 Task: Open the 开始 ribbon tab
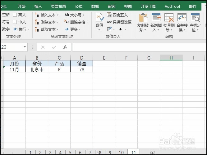pyautogui.click(x=22, y=6)
